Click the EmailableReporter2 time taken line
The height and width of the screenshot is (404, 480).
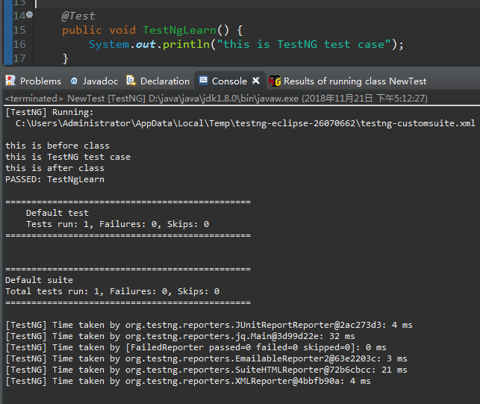[206, 358]
